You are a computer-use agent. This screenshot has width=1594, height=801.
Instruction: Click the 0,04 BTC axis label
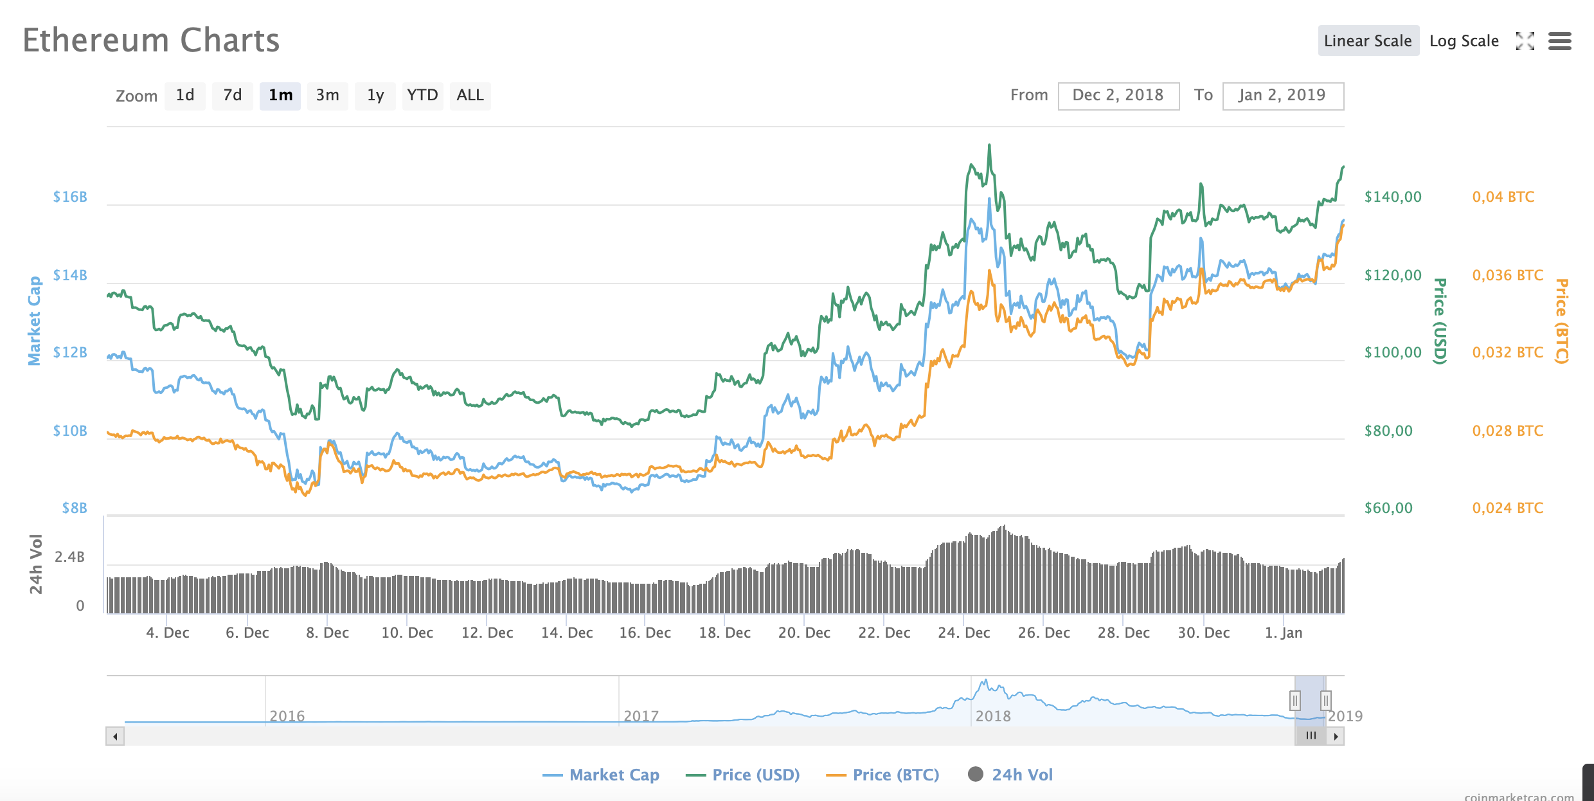click(x=1503, y=197)
